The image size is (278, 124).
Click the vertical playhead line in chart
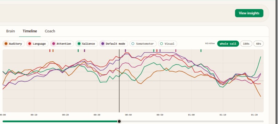click(x=119, y=81)
